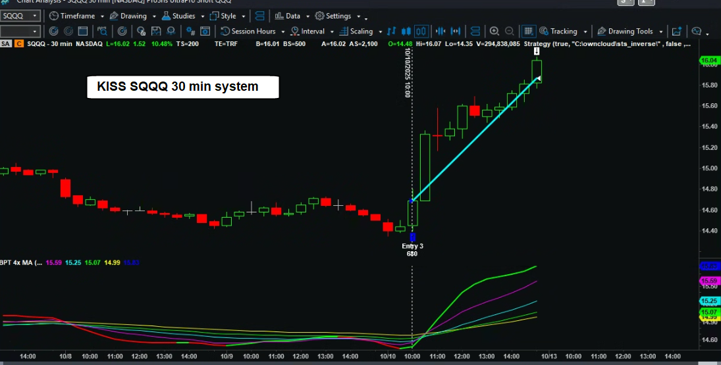Viewport: 721px width, 365px height.
Task: Click the Interval button
Action: pyautogui.click(x=308, y=31)
